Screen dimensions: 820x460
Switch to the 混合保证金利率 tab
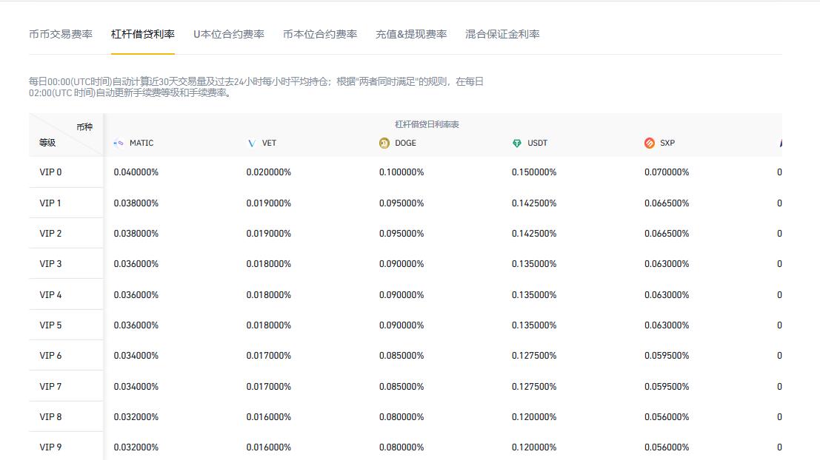tap(502, 34)
